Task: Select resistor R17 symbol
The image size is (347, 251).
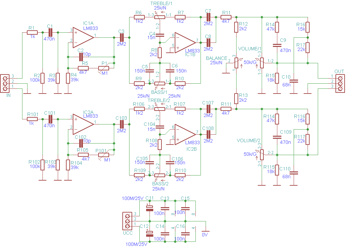Action: [x=308, y=48]
